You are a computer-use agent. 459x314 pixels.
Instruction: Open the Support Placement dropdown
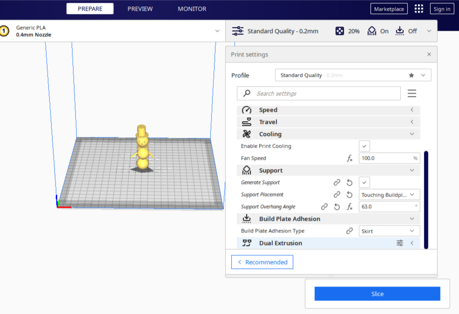pos(389,195)
